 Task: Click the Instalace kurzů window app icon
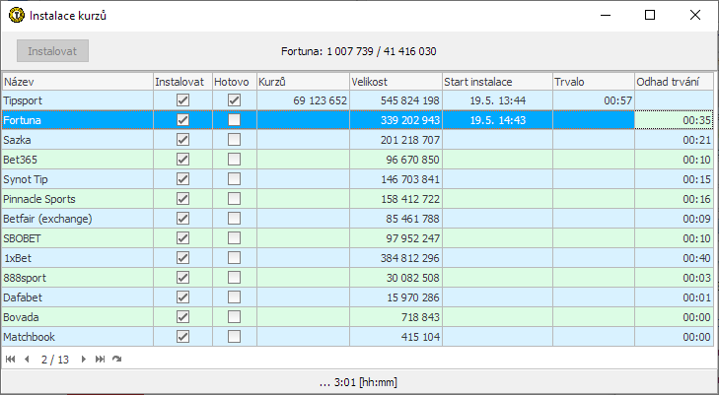[17, 15]
